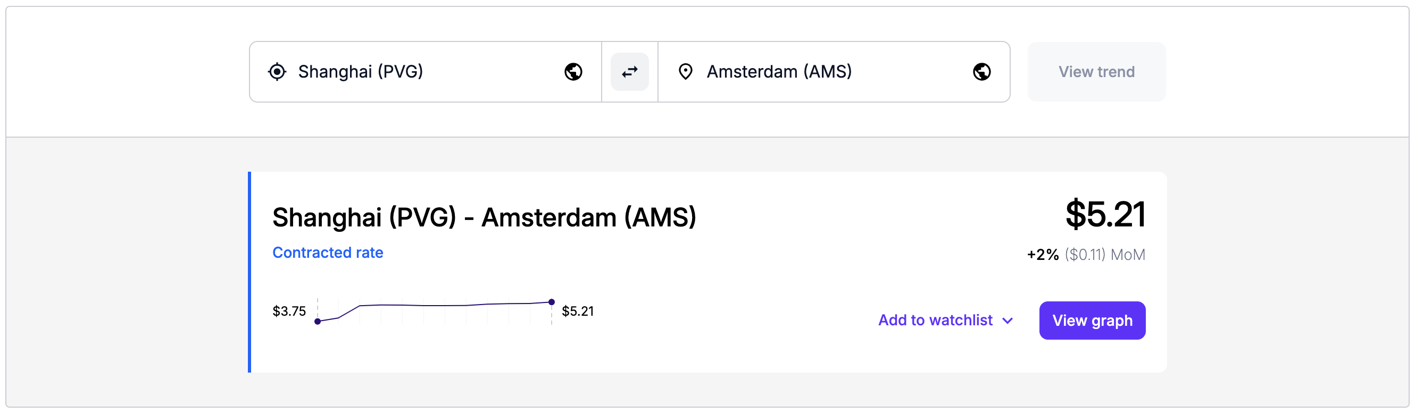Screen dimensions: 1415x413
Task: Click the globe icon in the origin field
Action: (x=573, y=72)
